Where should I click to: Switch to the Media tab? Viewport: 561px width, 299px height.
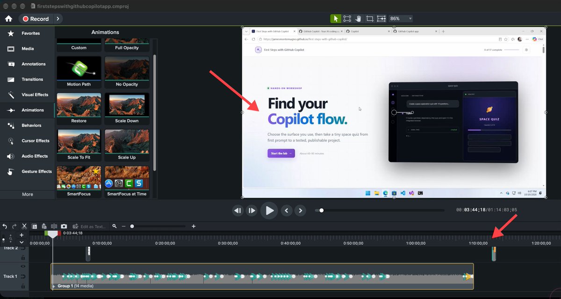27,49
